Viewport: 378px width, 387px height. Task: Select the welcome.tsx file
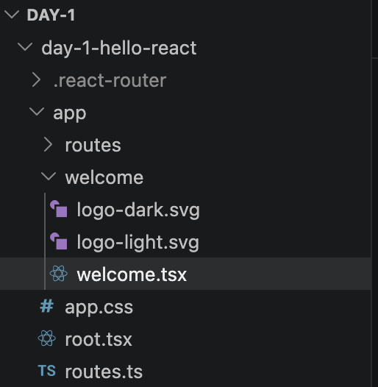(x=185, y=274)
